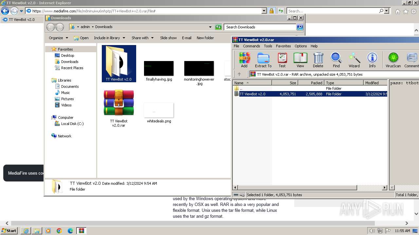Open the File menu in WinRAR

coord(236,46)
